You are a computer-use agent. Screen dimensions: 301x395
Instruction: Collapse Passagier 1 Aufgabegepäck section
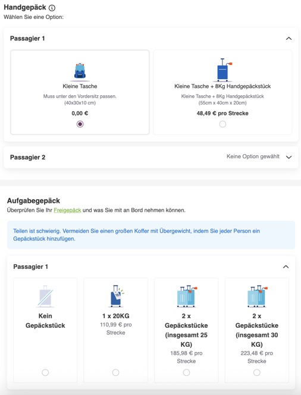(x=286, y=267)
